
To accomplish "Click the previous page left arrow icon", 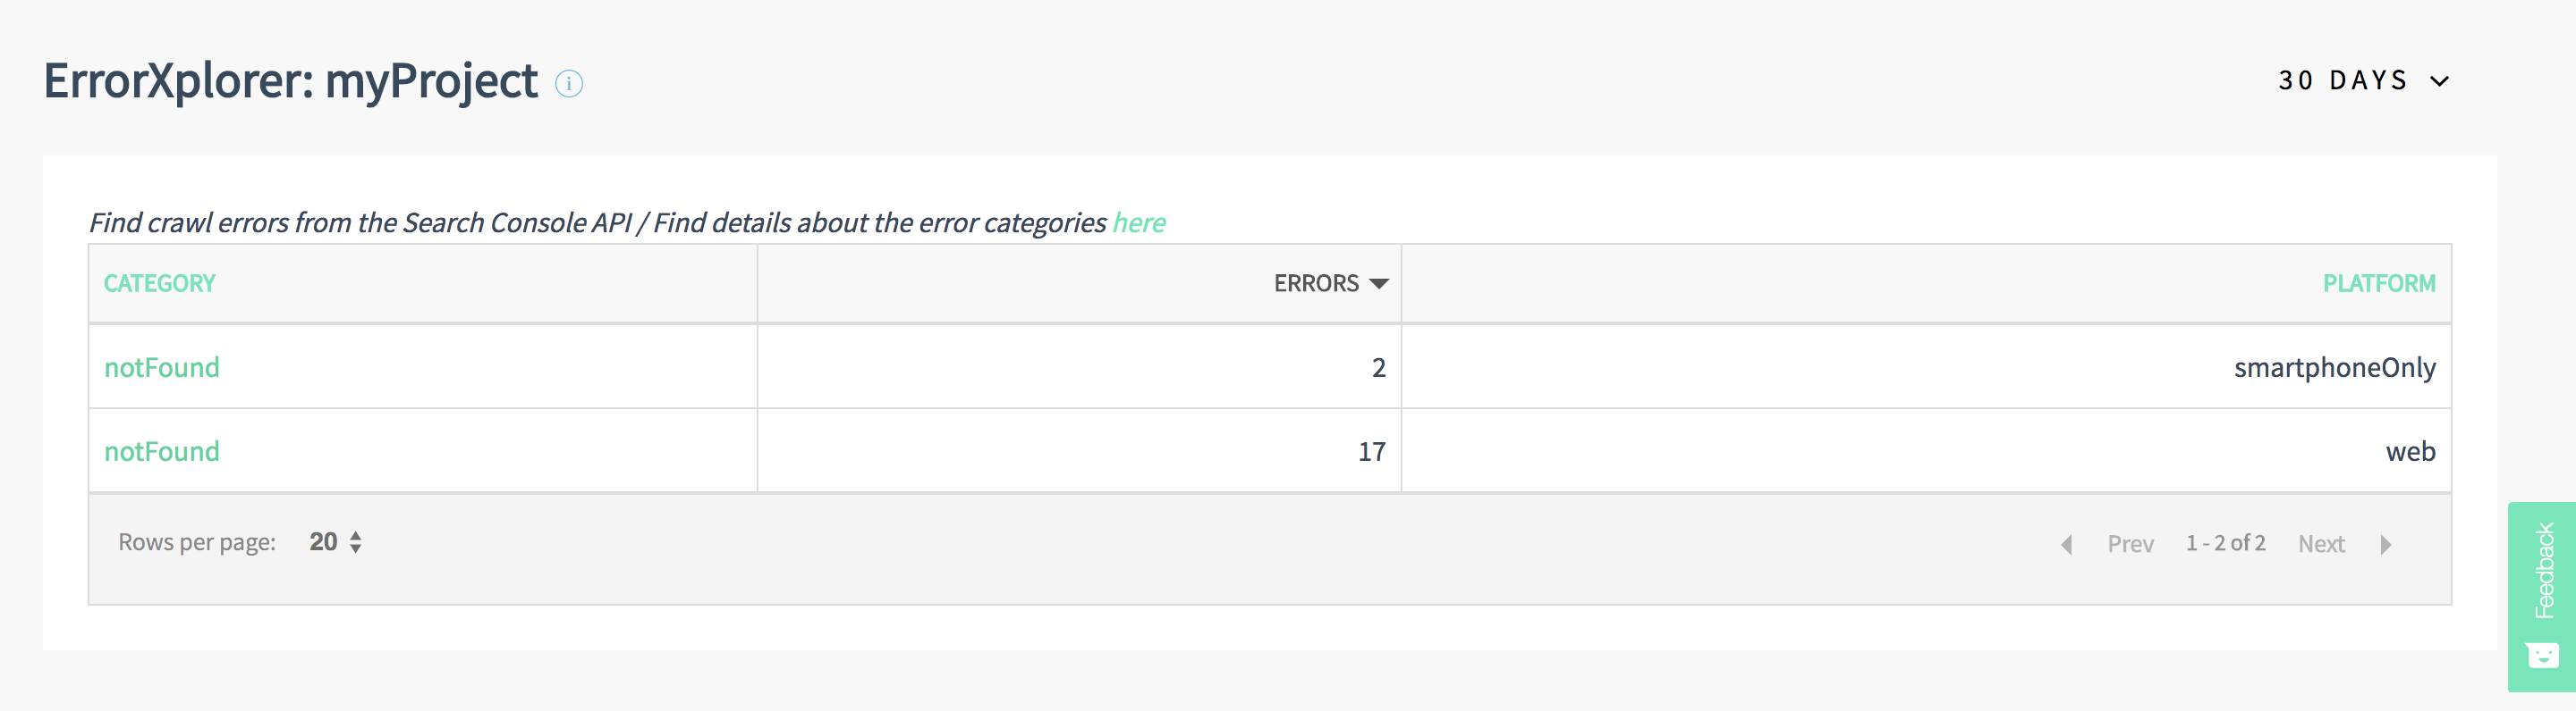I will 2066,544.
